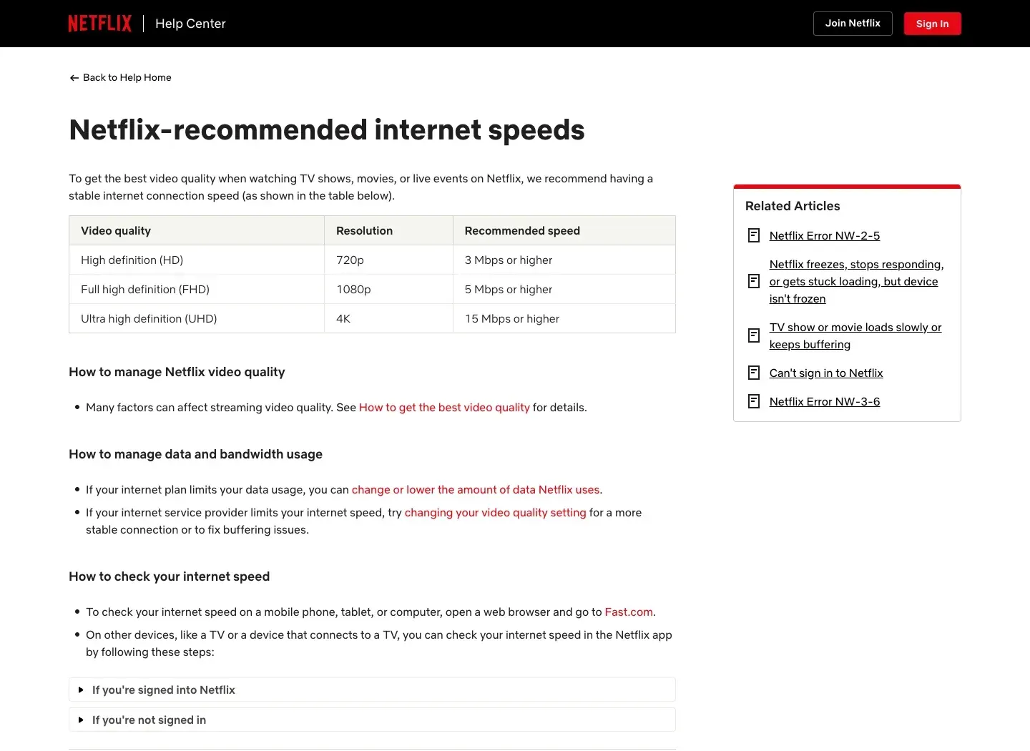Viewport: 1030px width, 751px height.
Task: Click the Sign In button
Action: (932, 24)
